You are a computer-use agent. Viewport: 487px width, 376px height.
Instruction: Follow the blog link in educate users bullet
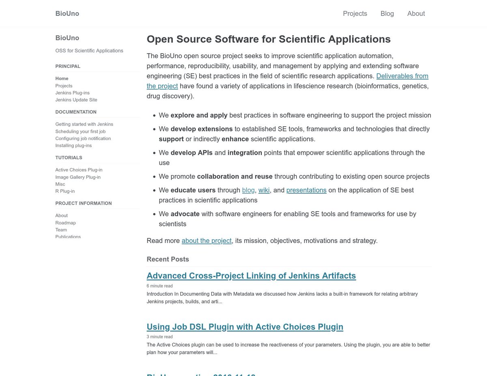(248, 190)
